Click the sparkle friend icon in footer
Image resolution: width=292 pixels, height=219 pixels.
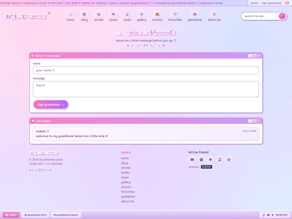(210, 160)
